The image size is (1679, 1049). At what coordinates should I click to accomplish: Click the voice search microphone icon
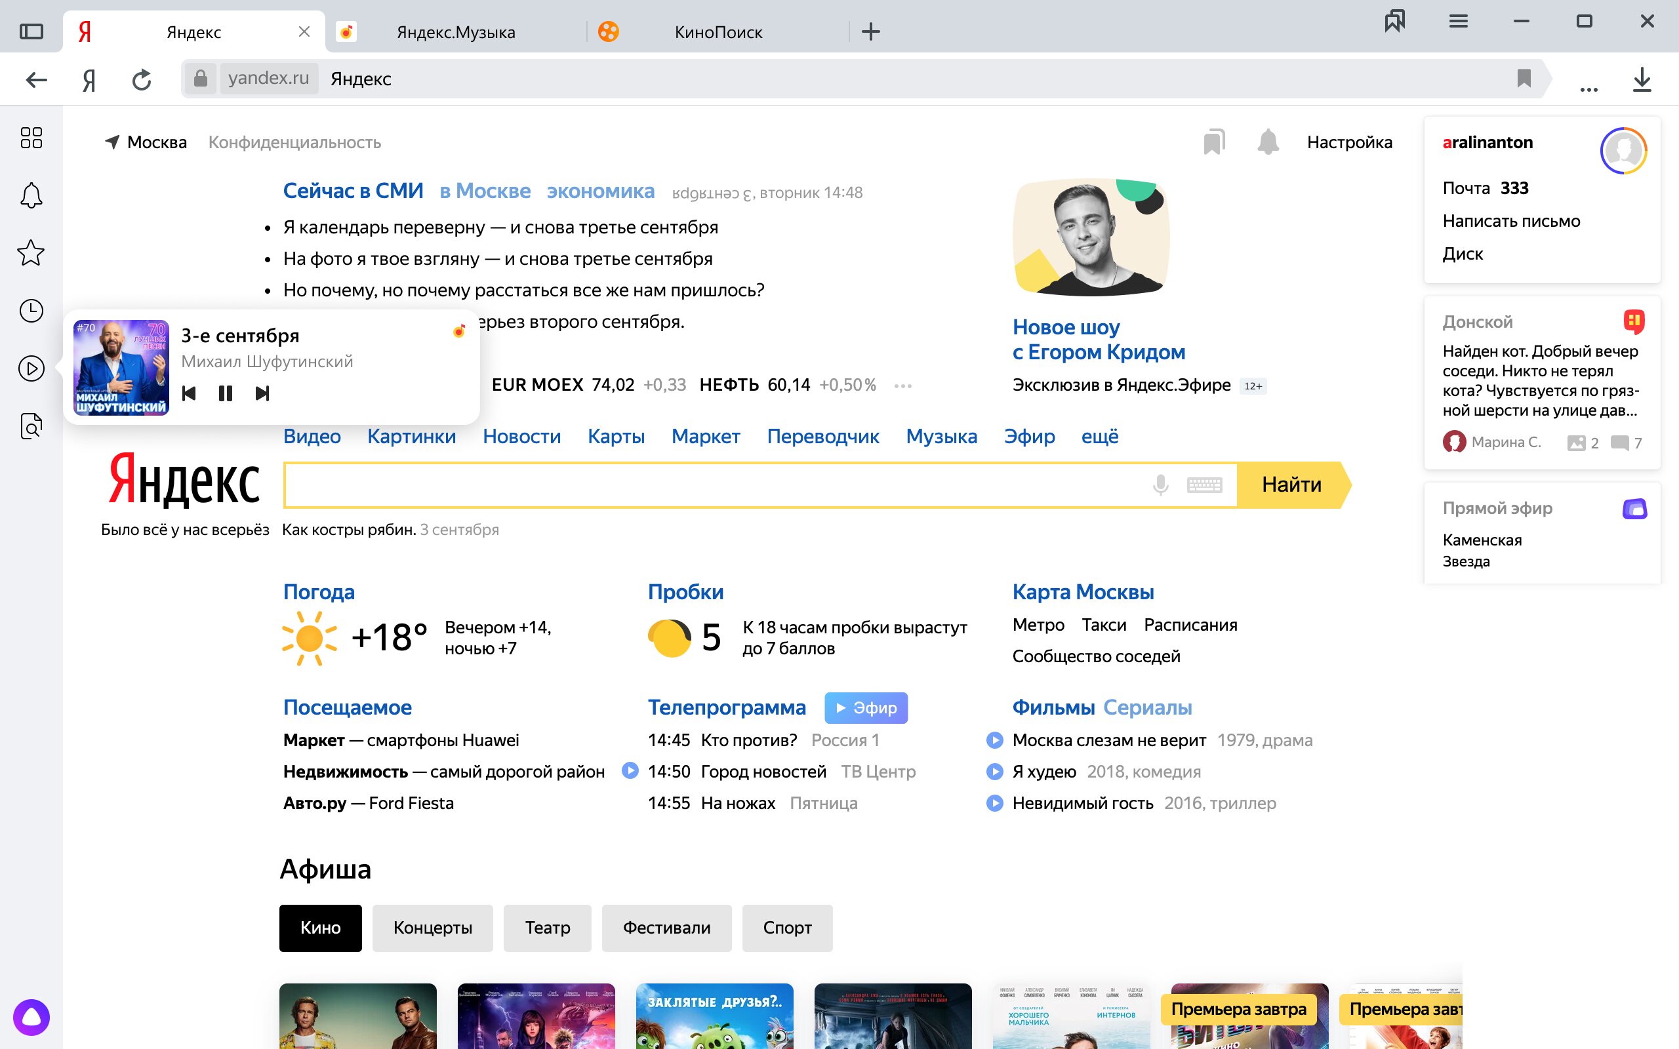point(1160,485)
